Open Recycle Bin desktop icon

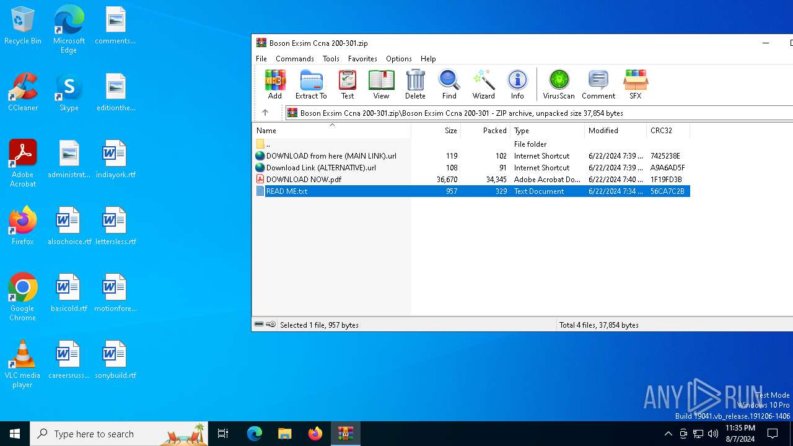pyautogui.click(x=23, y=26)
